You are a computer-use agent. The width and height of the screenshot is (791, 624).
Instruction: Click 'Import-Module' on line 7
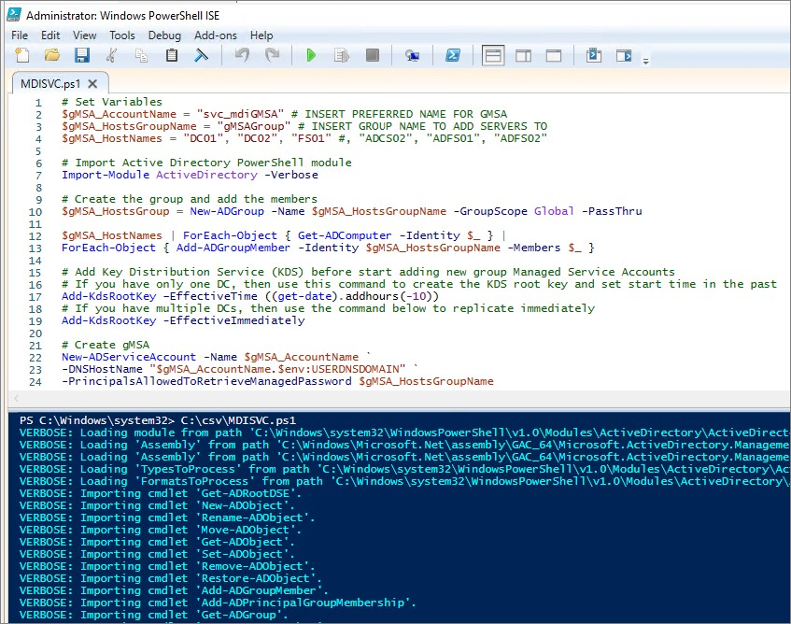(x=106, y=175)
